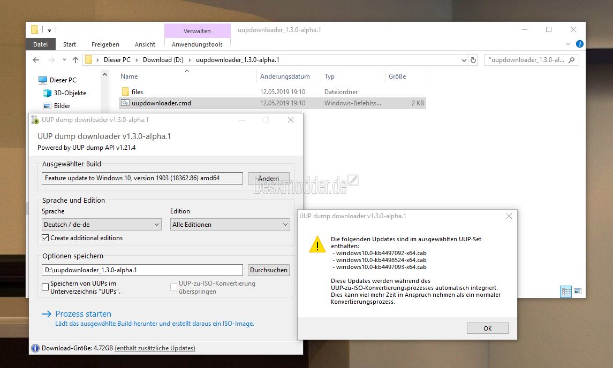Click Download (D:) breadcrumb segment

[x=163, y=60]
